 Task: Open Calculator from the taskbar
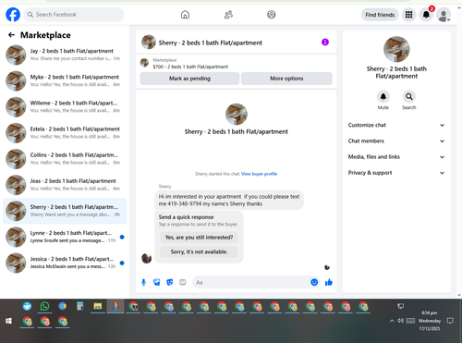(80, 306)
